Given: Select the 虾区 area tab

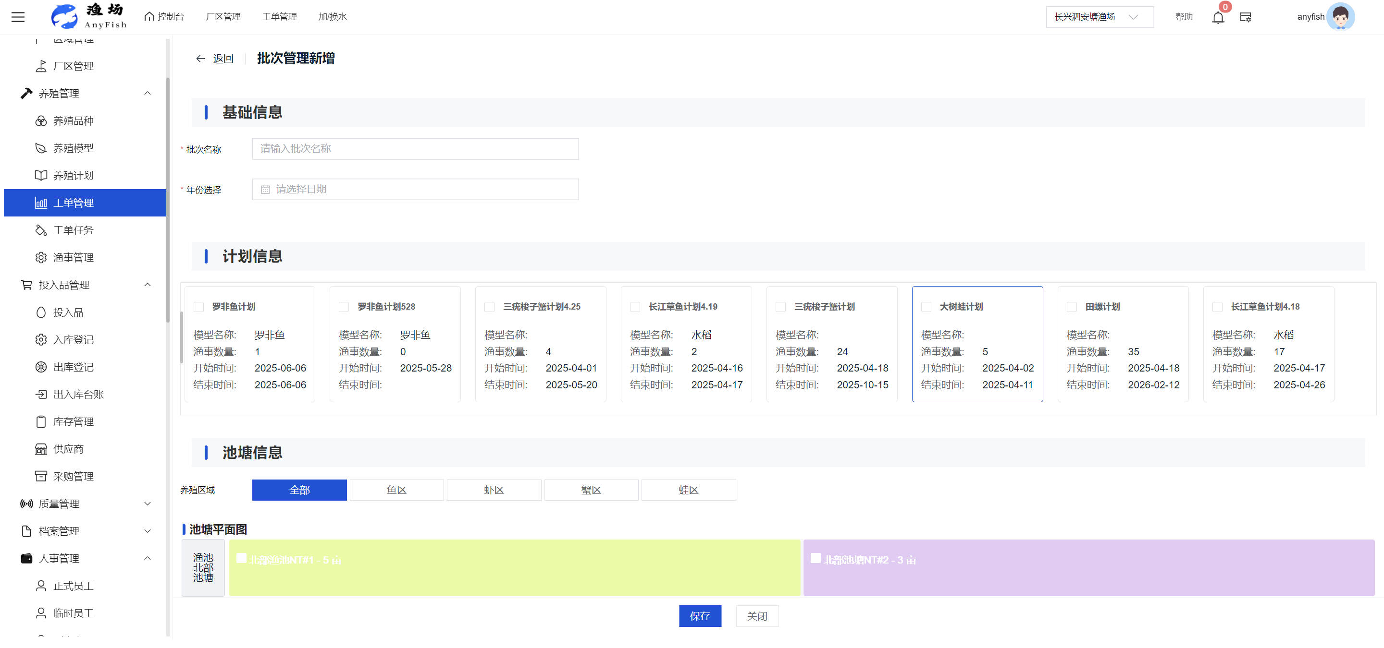Looking at the screenshot, I should (x=494, y=490).
